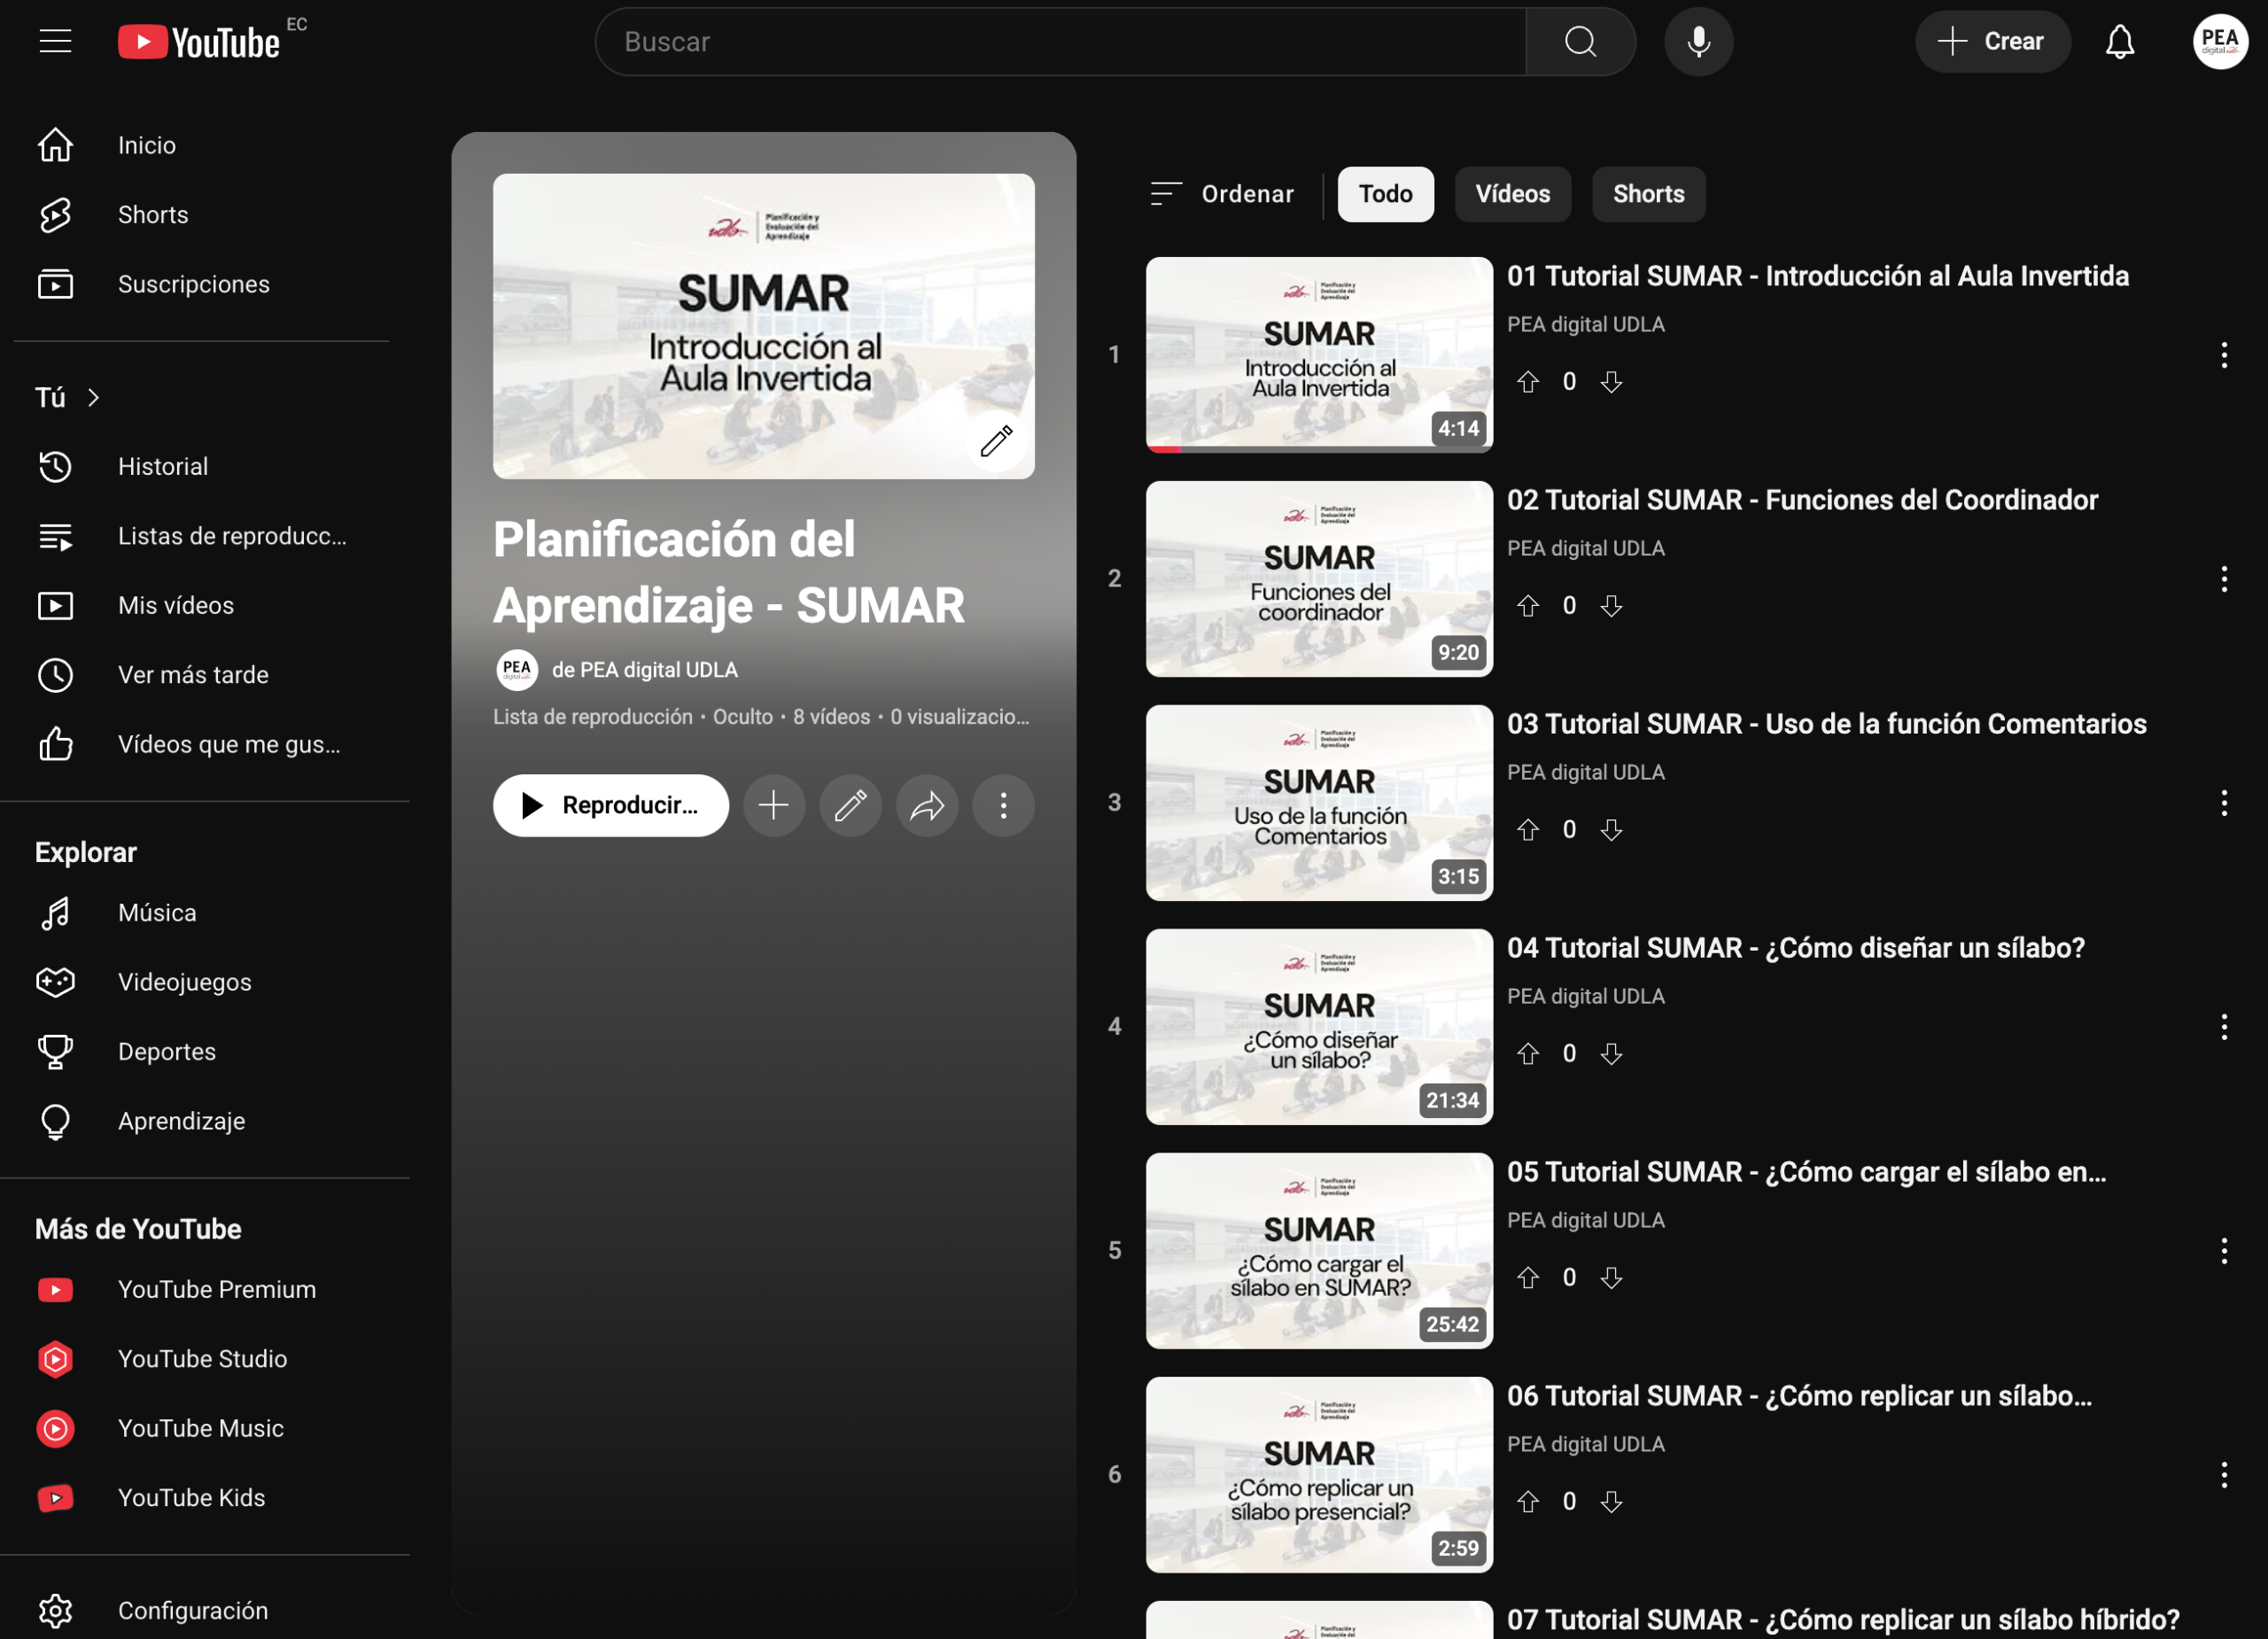Add videos with the plus icon

[773, 805]
